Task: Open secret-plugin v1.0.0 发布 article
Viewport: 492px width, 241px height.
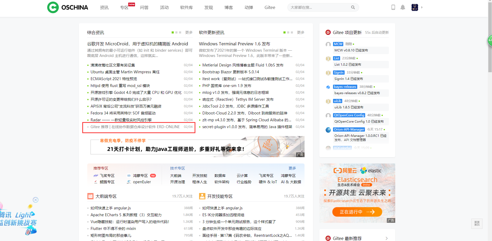Action: pyautogui.click(x=247, y=127)
